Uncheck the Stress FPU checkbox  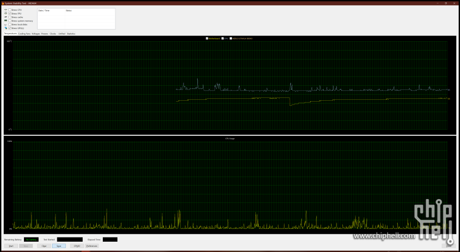pyautogui.click(x=10, y=14)
